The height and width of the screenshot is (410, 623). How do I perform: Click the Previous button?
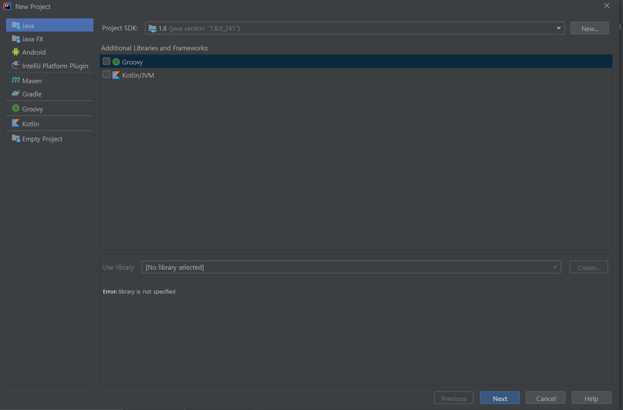[x=454, y=398]
